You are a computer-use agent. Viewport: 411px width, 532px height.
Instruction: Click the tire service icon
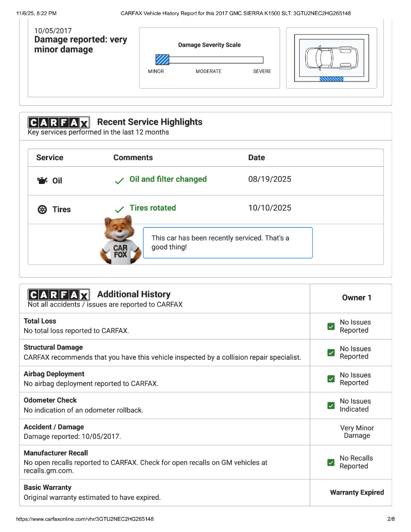42,209
